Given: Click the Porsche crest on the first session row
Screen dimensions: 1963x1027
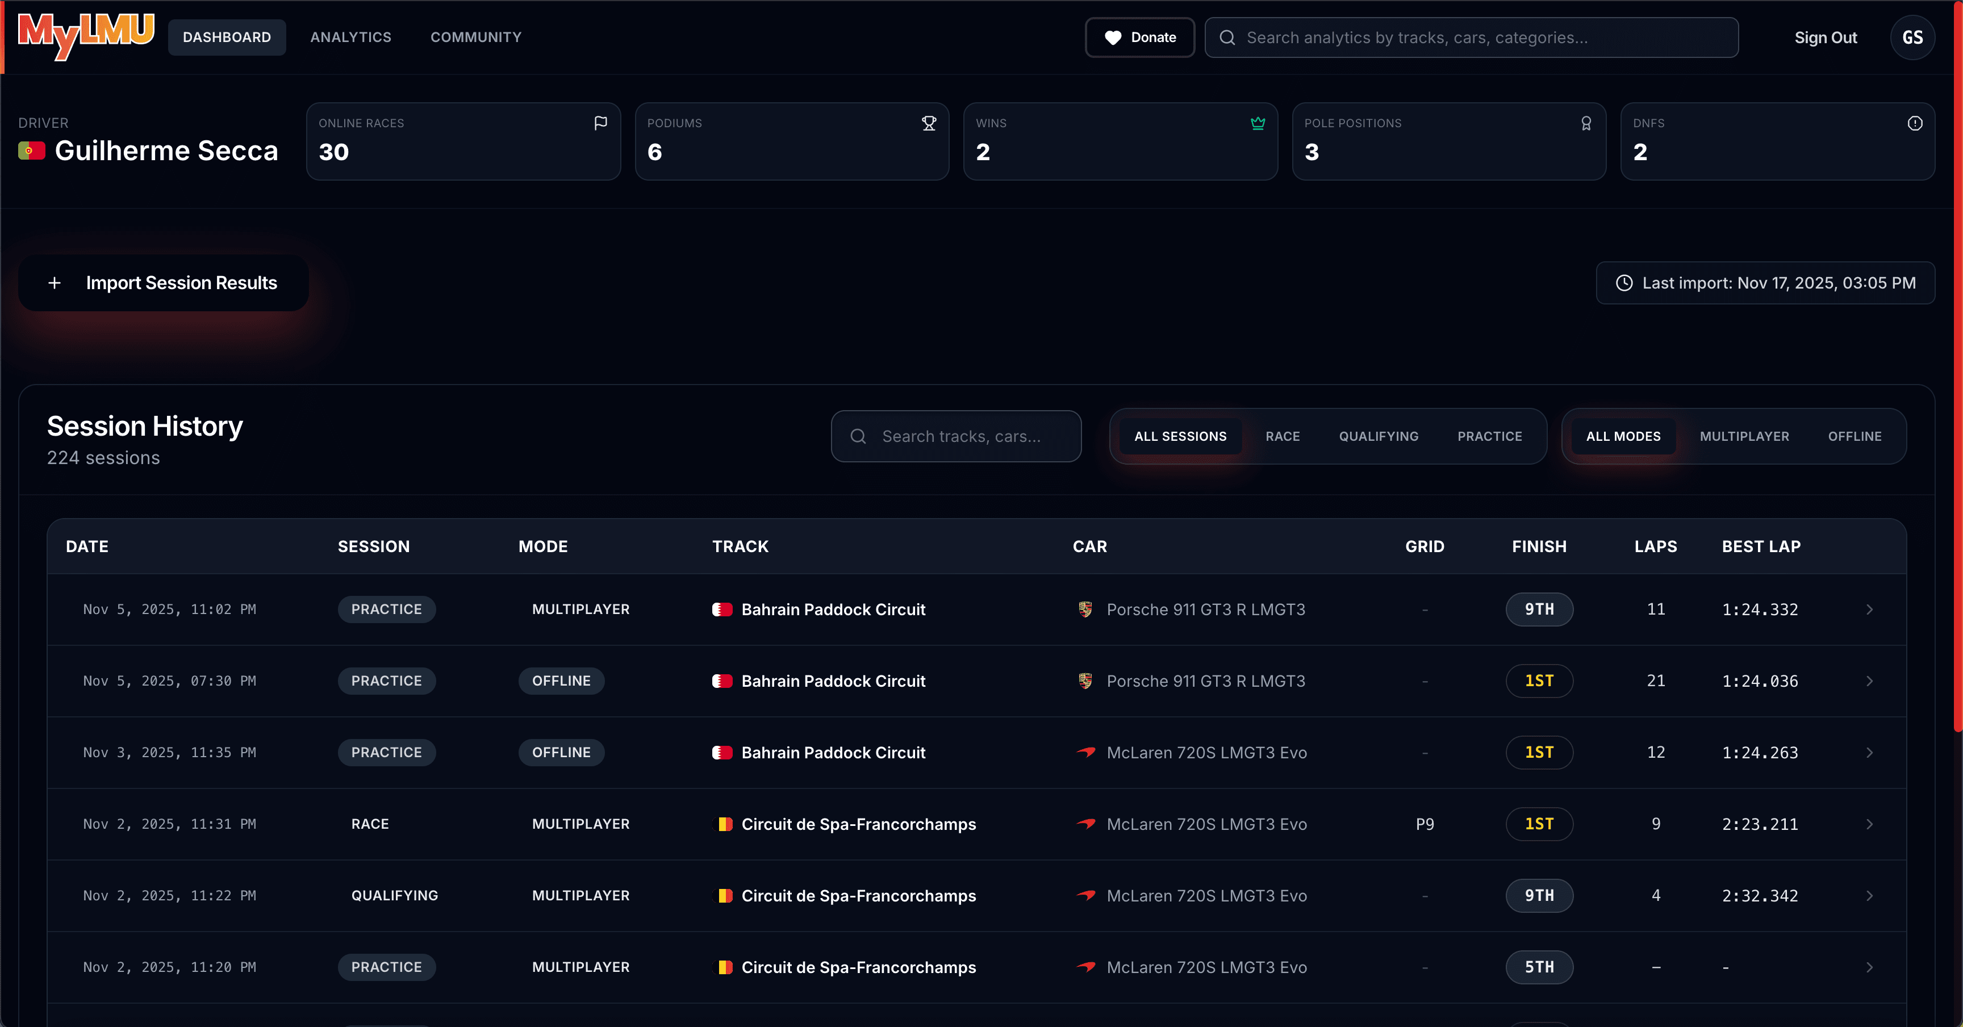Looking at the screenshot, I should coord(1085,609).
